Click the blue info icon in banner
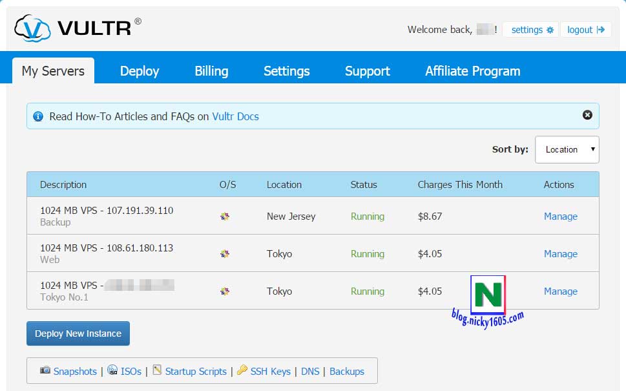Screen dimensions: 626x391 [x=37, y=116]
